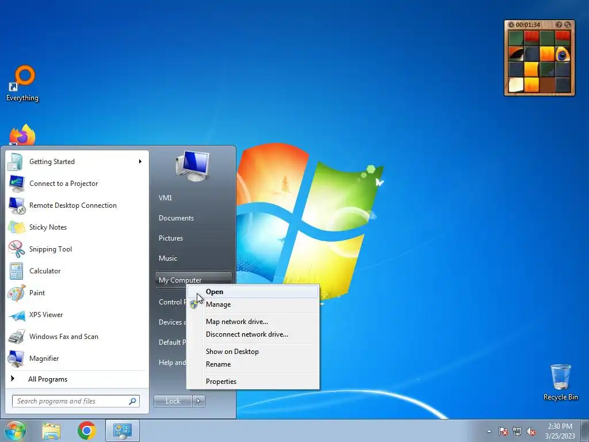Open Windows Fax and Scan icon

click(x=17, y=336)
